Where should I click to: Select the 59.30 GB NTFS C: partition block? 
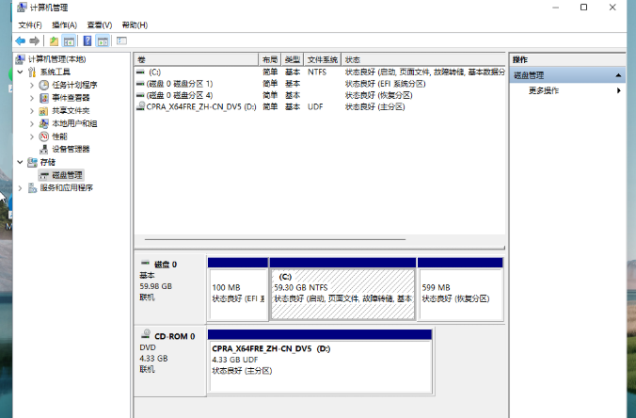coord(342,293)
